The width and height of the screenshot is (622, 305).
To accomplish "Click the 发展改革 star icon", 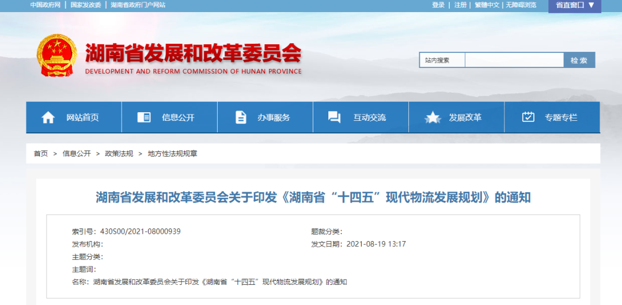I will tap(433, 117).
